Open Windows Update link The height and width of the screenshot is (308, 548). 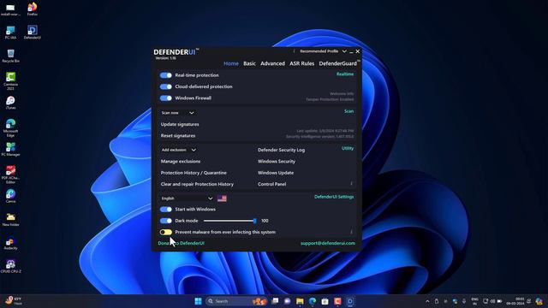[276, 173]
